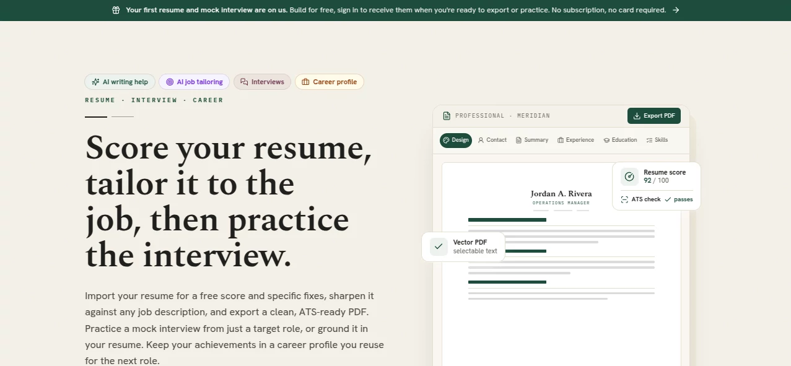Click the download icon in Export PDF

pyautogui.click(x=637, y=116)
